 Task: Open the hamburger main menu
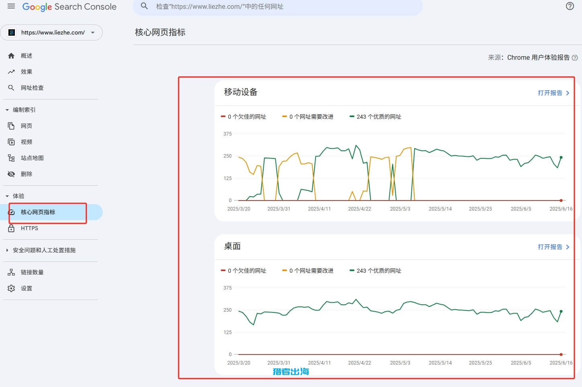tap(11, 6)
